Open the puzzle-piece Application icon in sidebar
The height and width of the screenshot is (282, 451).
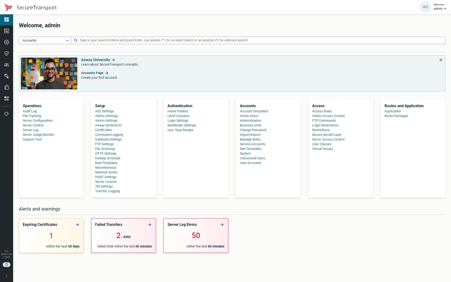6,87
